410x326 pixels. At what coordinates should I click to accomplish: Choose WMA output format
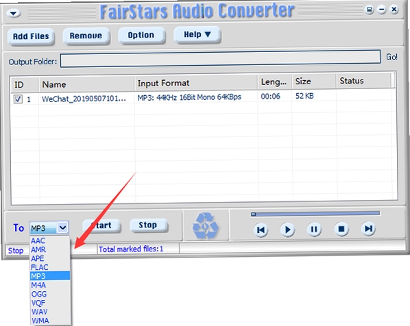click(x=50, y=321)
